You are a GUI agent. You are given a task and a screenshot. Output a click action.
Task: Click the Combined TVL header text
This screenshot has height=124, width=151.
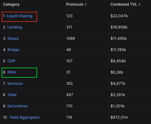[124, 4]
